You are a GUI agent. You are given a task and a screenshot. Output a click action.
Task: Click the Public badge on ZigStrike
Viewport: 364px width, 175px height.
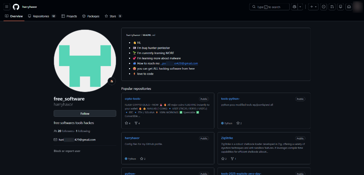[300, 138]
